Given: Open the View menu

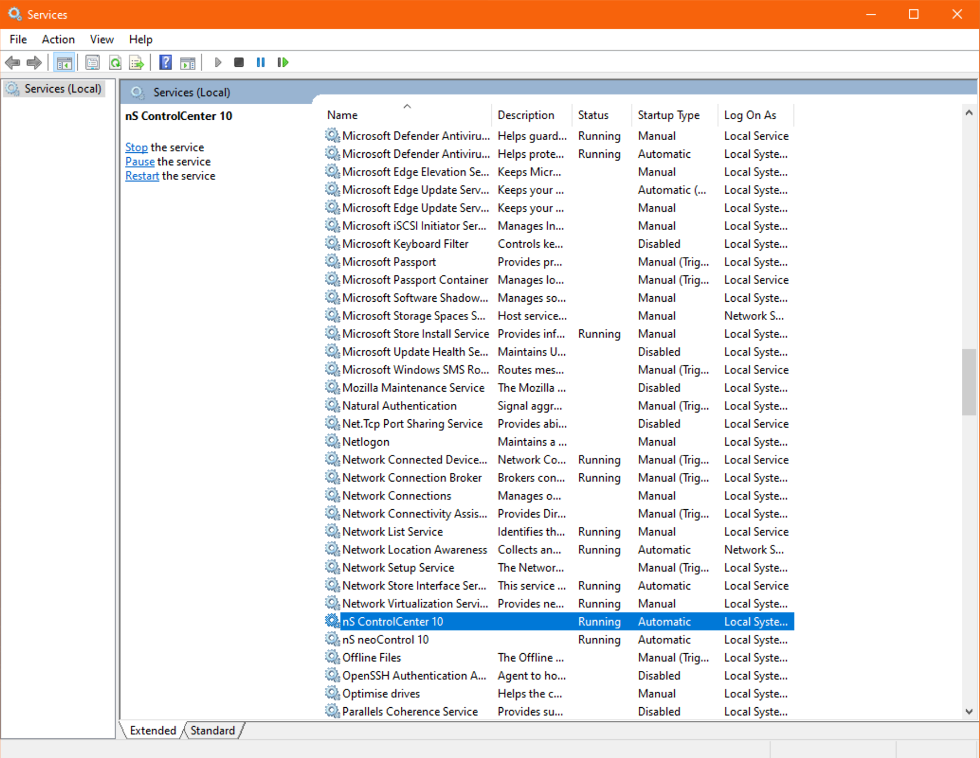Looking at the screenshot, I should tap(102, 39).
